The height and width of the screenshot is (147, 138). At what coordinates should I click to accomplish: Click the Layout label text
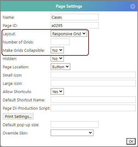pos(9,34)
